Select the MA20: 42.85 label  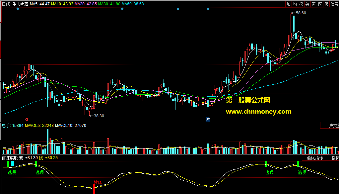pos(85,4)
